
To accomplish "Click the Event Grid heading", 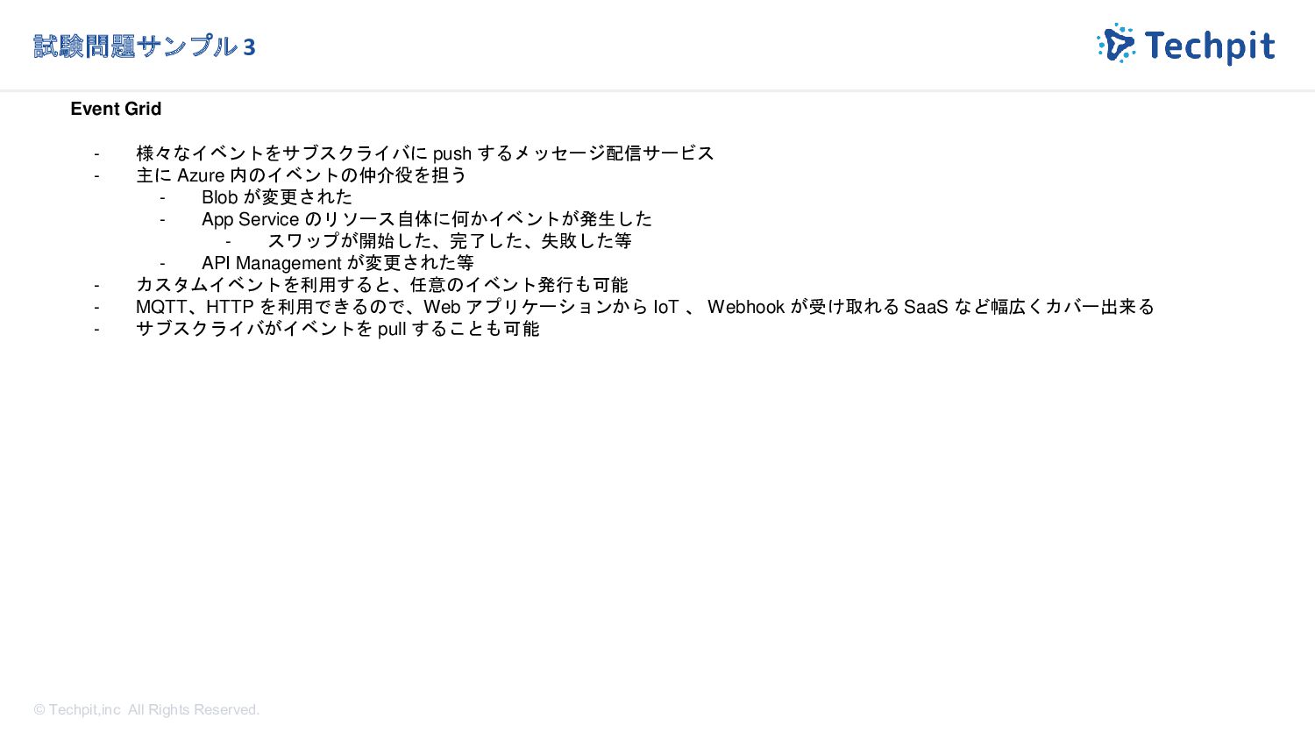I will (x=116, y=109).
